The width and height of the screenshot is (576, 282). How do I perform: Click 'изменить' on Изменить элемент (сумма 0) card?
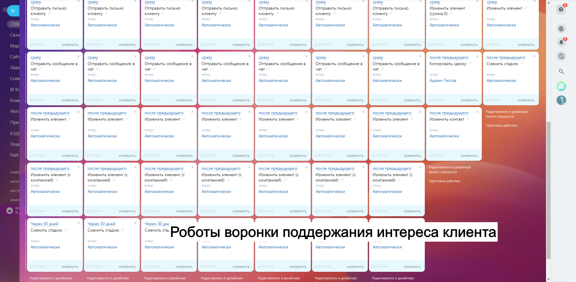[469, 45]
